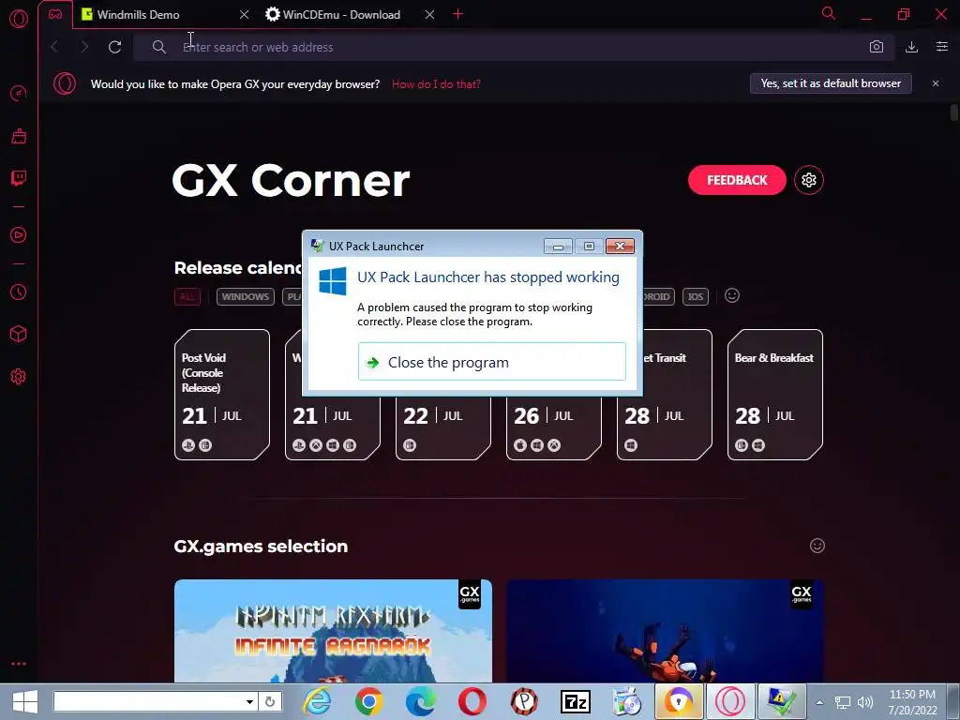The image size is (960, 720).
Task: Open the blue underwater game thumbnail
Action: pos(665,631)
